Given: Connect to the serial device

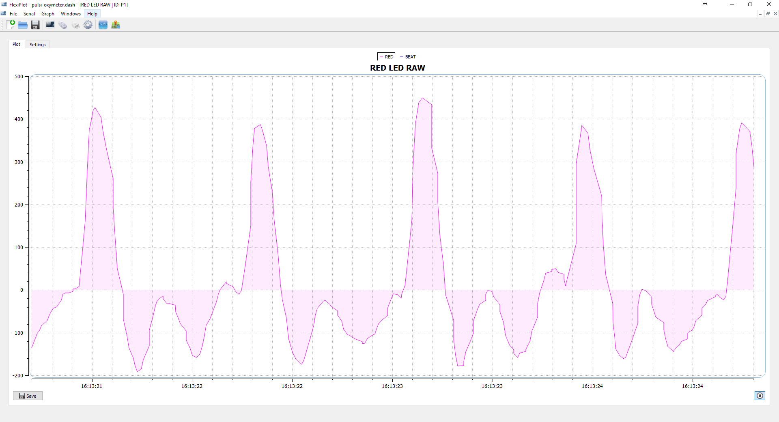Looking at the screenshot, I should point(62,25).
